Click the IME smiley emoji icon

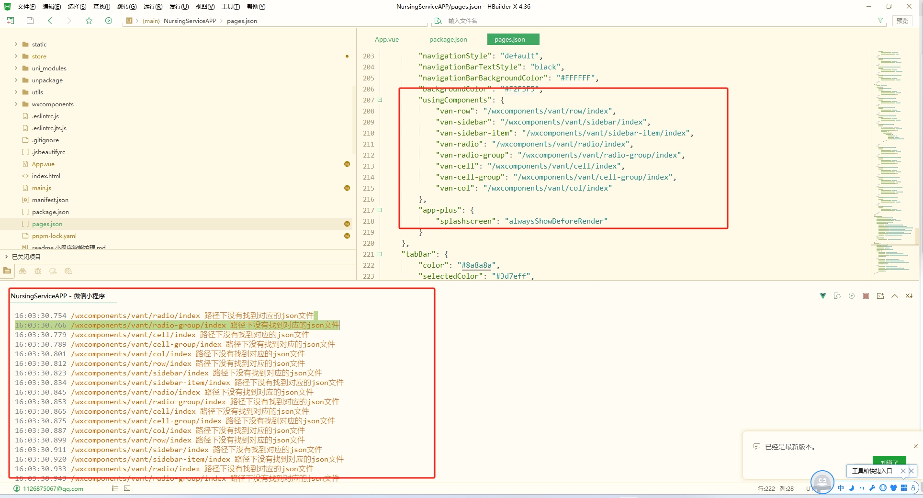tap(883, 488)
